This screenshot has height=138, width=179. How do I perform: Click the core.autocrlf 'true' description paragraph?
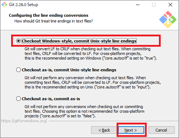click(91, 53)
